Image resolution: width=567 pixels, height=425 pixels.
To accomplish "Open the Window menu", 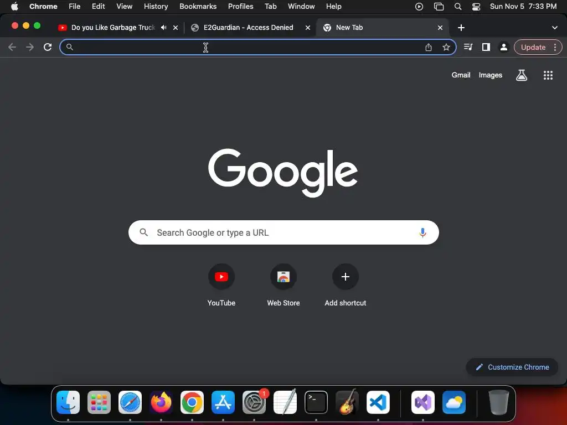I will [301, 6].
